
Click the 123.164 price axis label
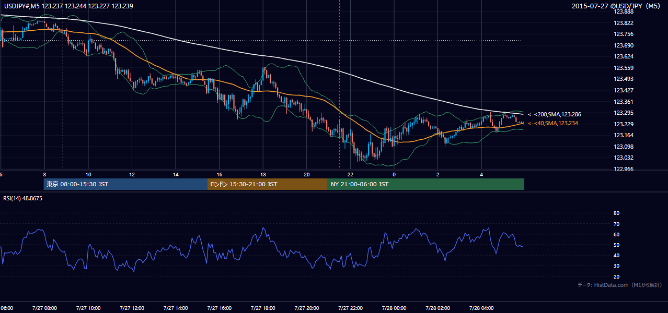tap(623, 135)
